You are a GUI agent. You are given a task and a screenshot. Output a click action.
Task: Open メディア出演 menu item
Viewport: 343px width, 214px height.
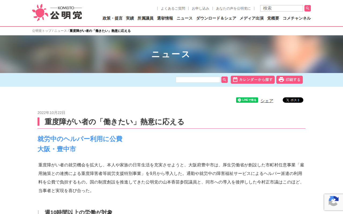pyautogui.click(x=252, y=18)
